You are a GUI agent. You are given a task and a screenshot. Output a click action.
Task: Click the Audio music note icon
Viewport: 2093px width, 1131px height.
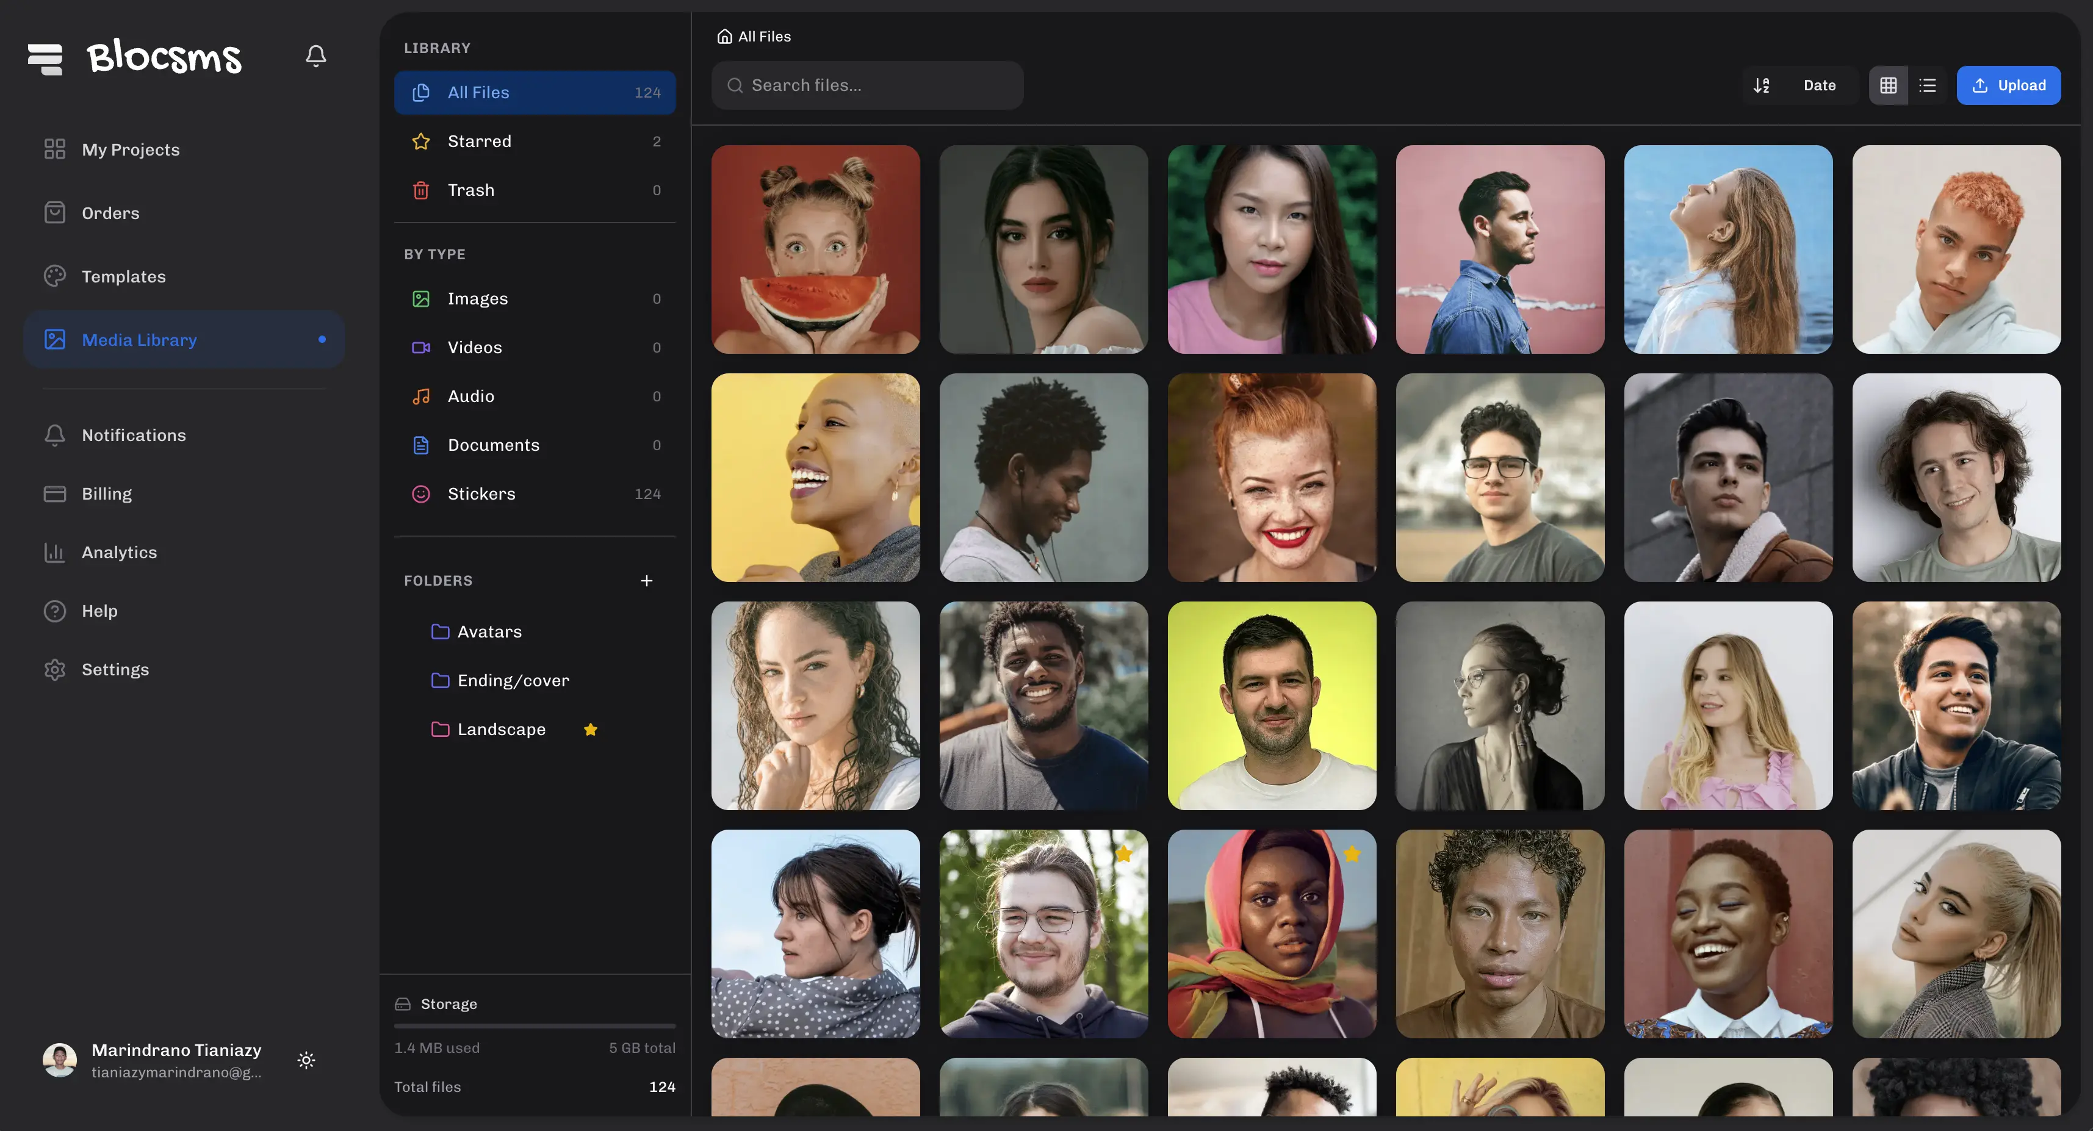[x=421, y=397]
